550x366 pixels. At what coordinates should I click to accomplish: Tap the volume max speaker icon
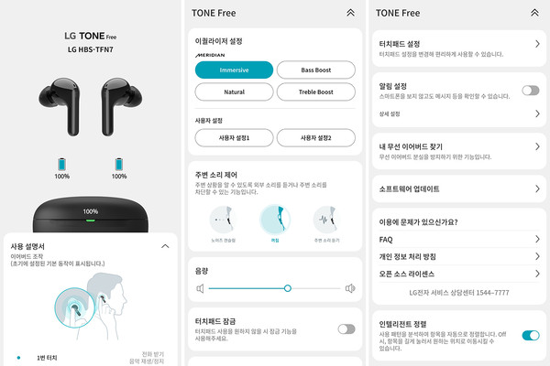[x=350, y=288]
